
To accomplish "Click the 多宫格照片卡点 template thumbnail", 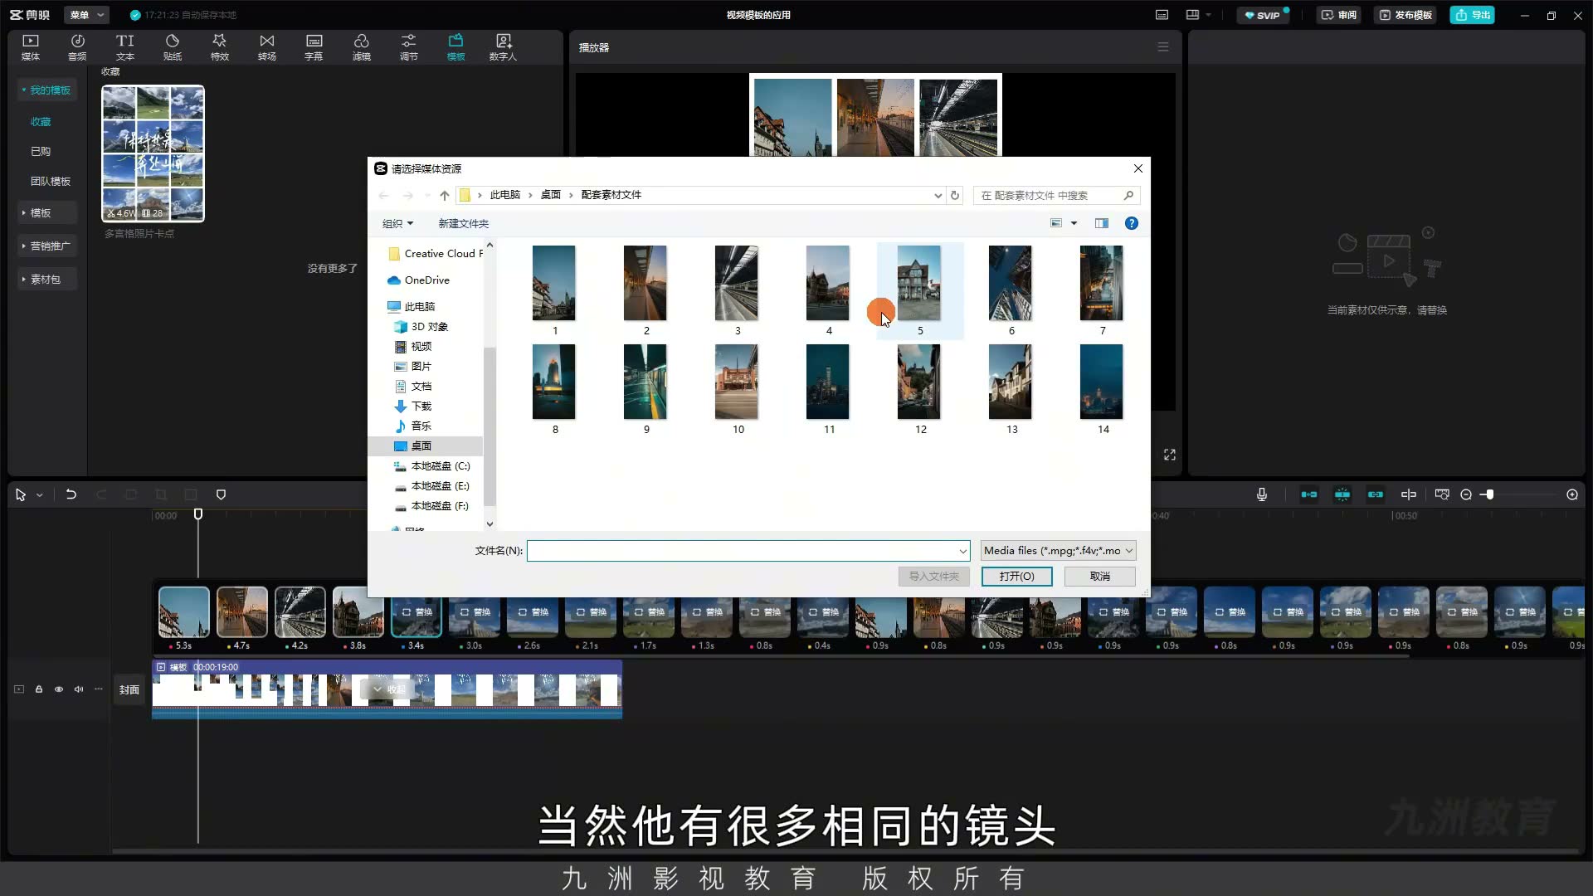I will point(153,153).
